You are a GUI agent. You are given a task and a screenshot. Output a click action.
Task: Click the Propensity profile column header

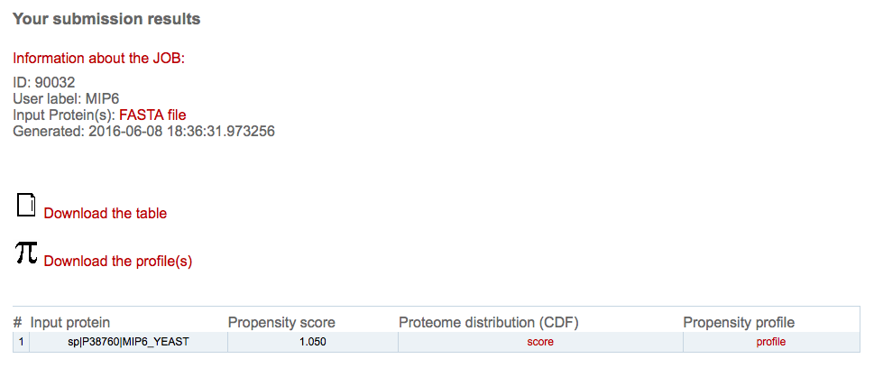tap(739, 322)
